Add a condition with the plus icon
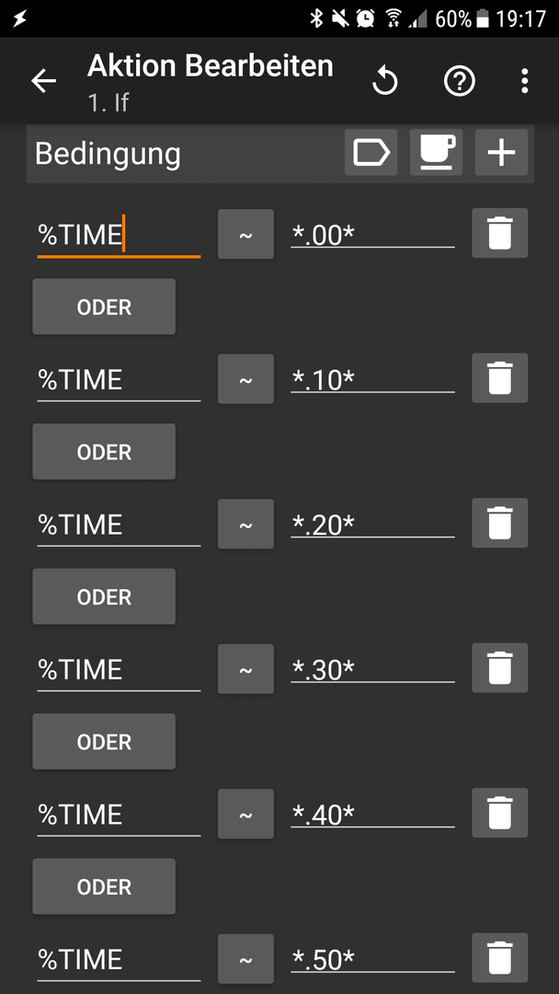The image size is (559, 994). [x=501, y=152]
